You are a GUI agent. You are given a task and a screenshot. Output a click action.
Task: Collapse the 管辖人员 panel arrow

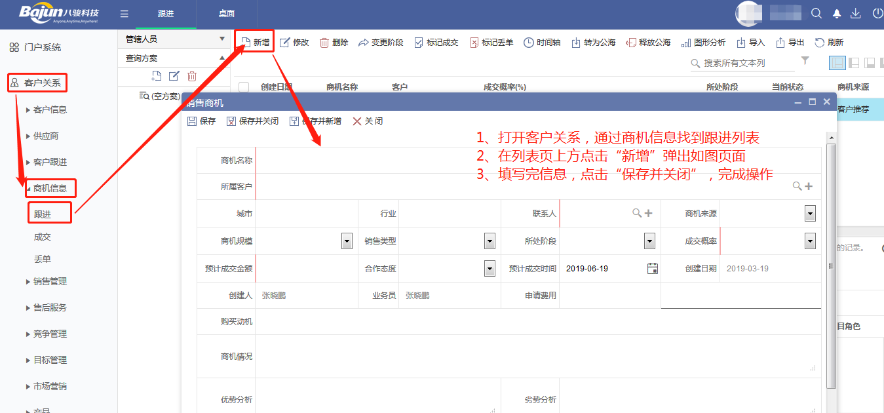(221, 39)
